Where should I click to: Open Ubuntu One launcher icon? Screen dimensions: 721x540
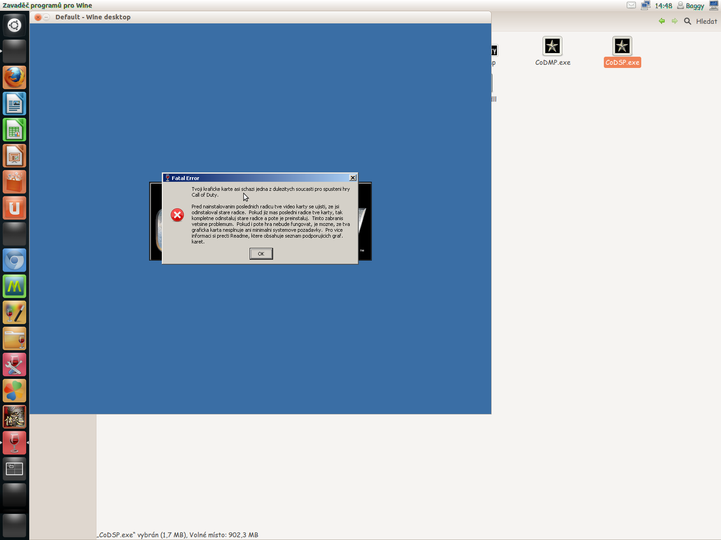point(14,208)
